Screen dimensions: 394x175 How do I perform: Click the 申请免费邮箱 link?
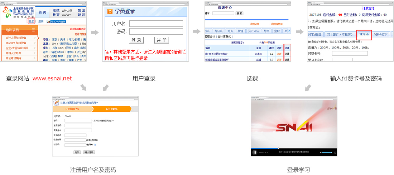pyautogui.click(x=92, y=140)
